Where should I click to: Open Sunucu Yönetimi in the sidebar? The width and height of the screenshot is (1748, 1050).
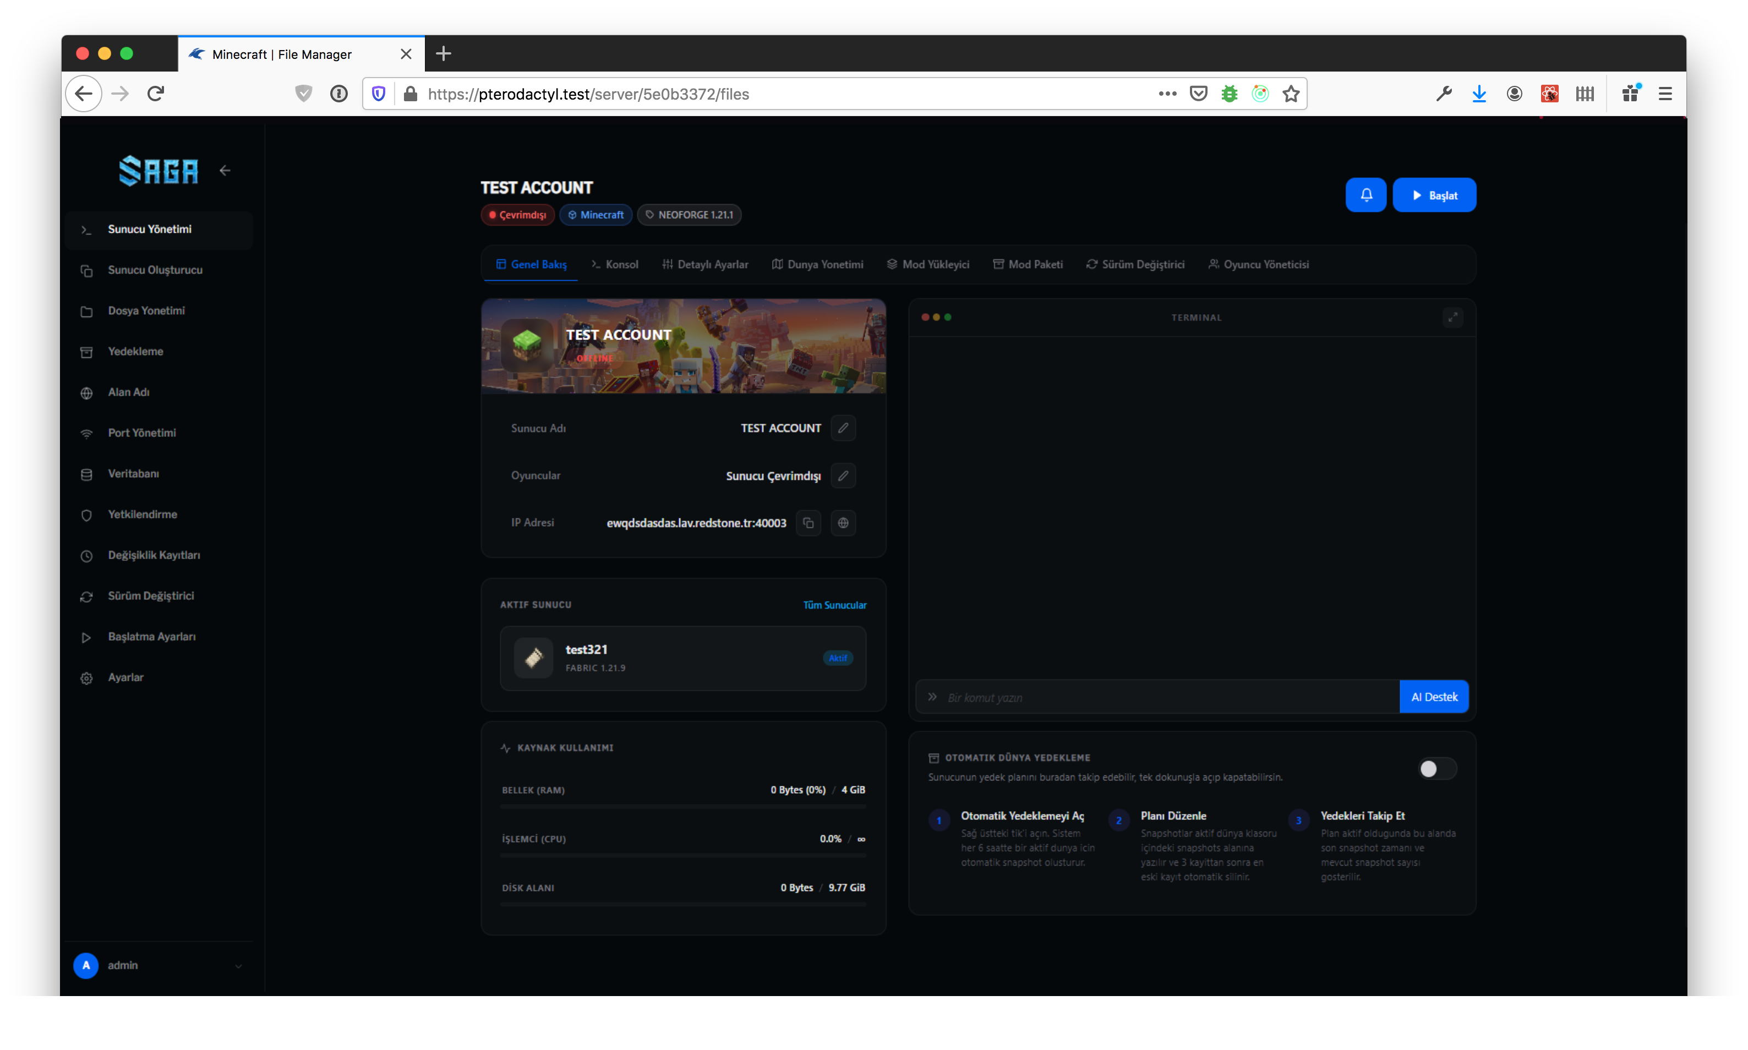pos(159,229)
